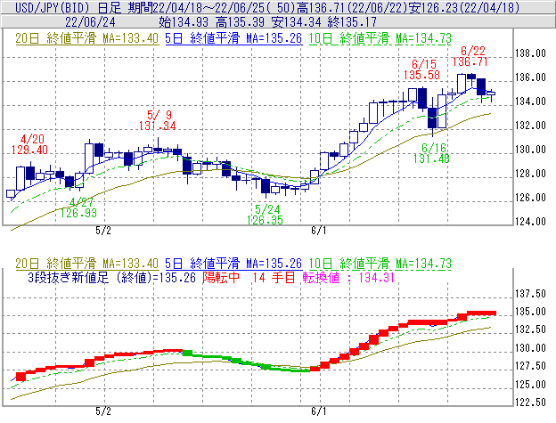Select the 10日 MA=134.73 legend in upper chart
The width and height of the screenshot is (556, 423).
(x=380, y=38)
